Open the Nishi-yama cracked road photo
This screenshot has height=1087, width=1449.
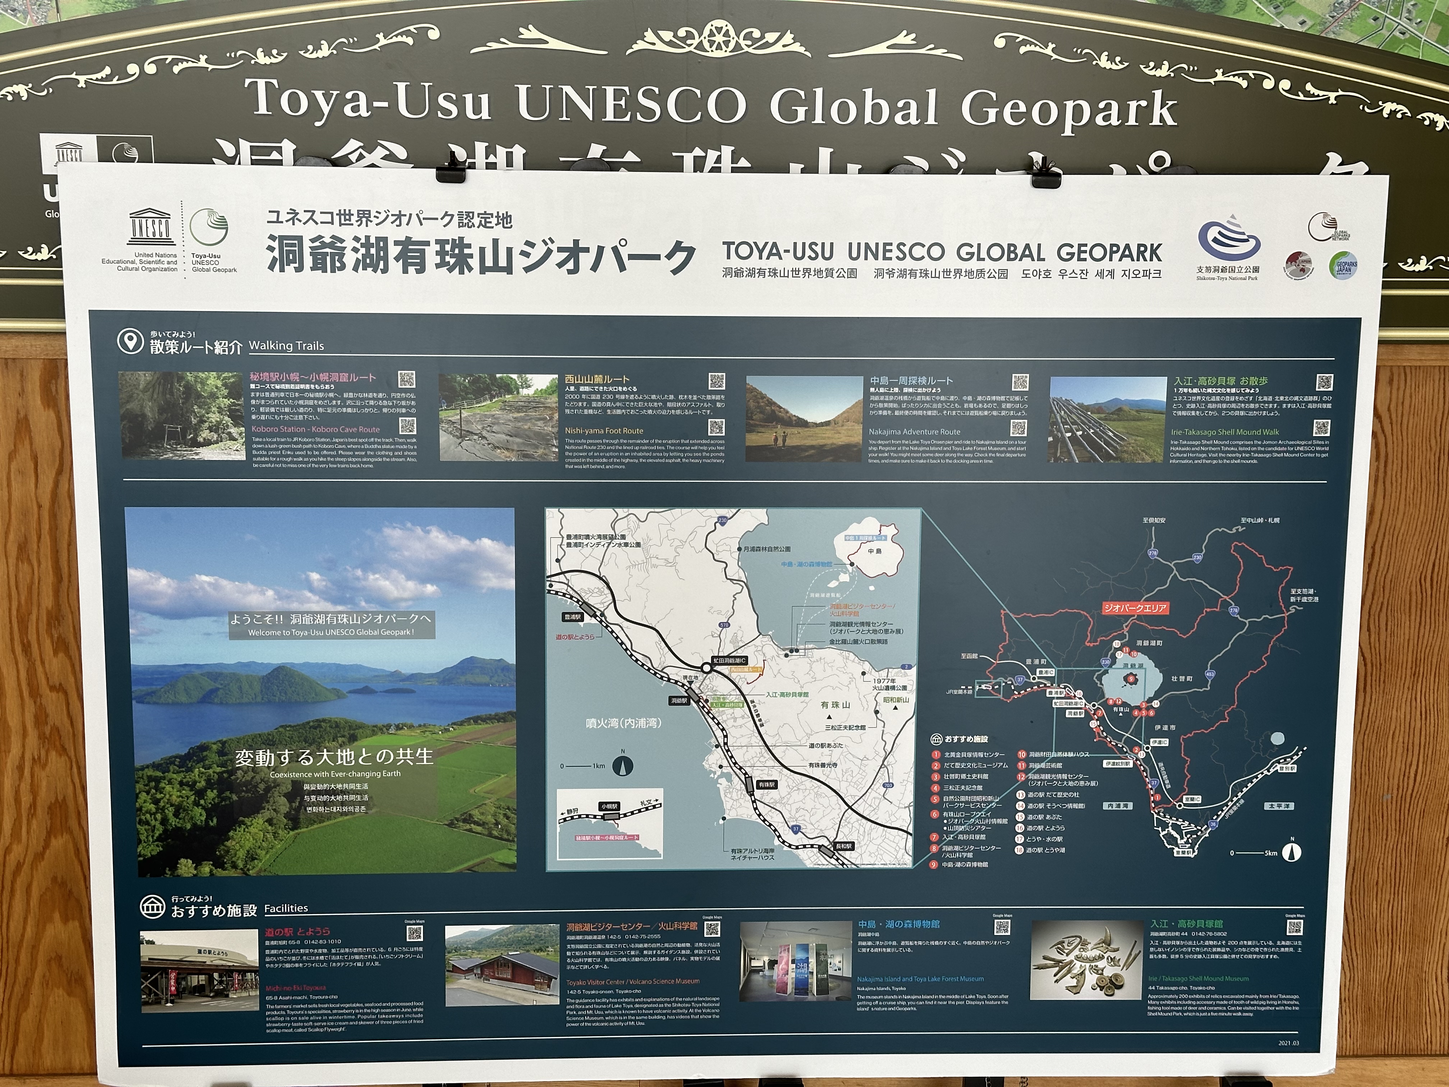pos(498,417)
